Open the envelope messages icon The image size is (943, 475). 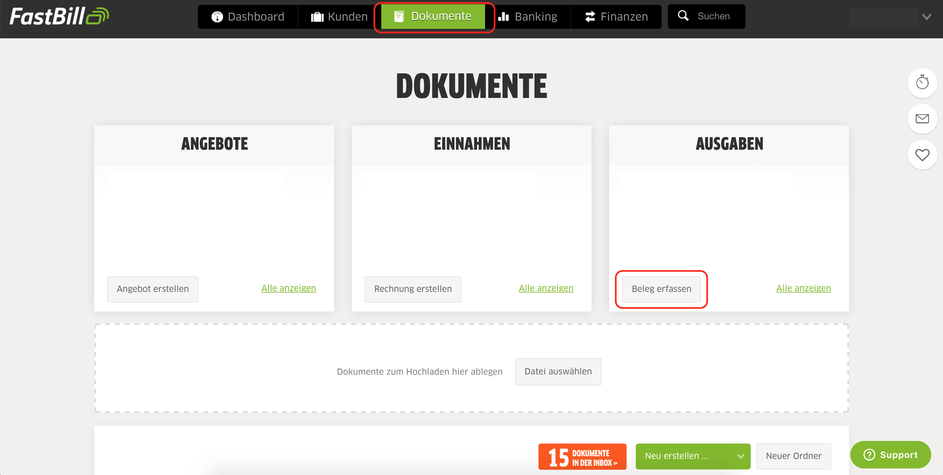click(x=922, y=119)
